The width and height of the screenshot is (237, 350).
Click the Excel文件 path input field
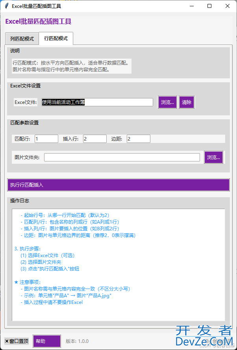(x=97, y=102)
